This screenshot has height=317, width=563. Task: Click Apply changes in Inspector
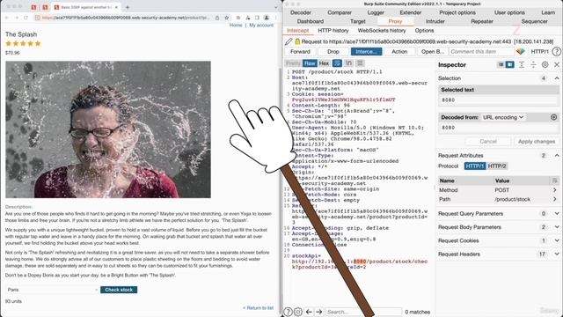pos(536,142)
